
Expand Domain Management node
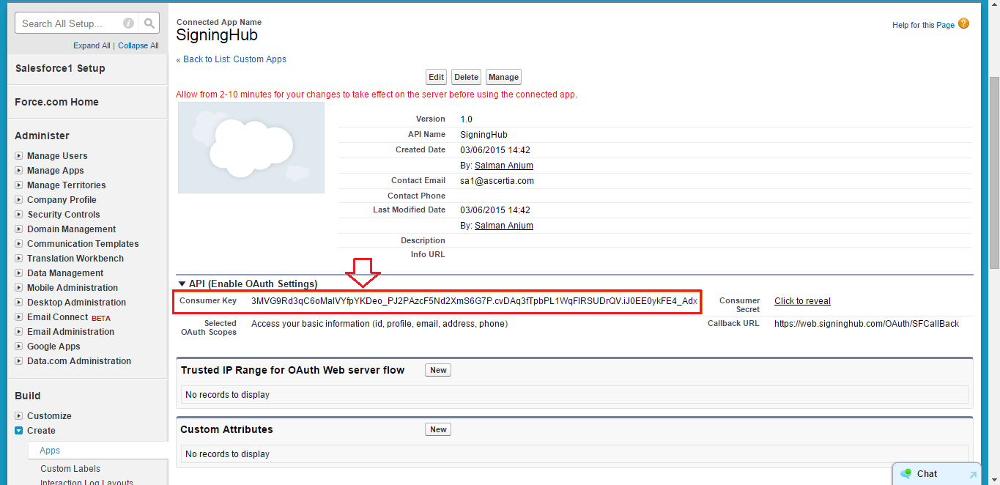[x=19, y=229]
